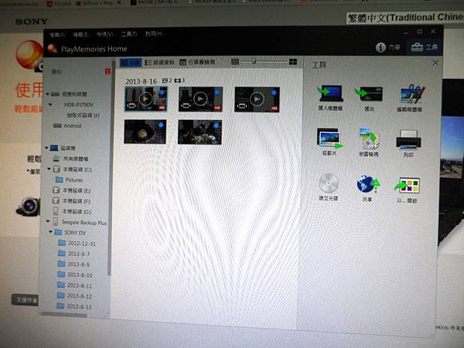Click the Open With (以...開啟) icon
Screen dimensions: 464x348
pyautogui.click(x=408, y=186)
